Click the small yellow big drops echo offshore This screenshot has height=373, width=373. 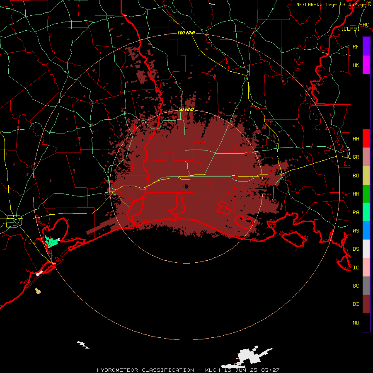coord(38,291)
